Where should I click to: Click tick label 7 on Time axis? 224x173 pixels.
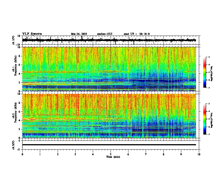pos(146,154)
